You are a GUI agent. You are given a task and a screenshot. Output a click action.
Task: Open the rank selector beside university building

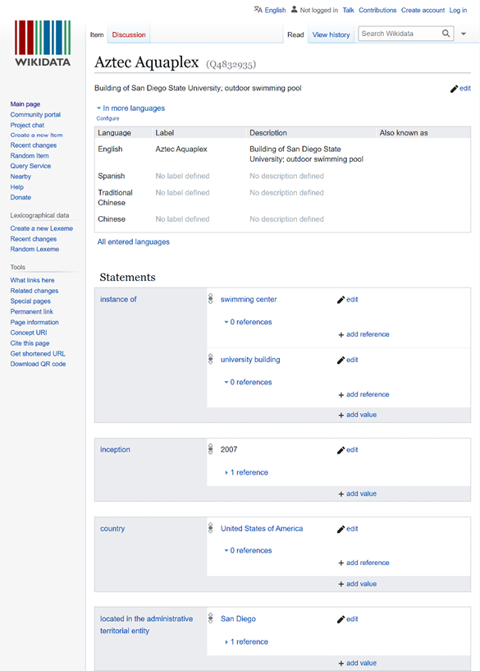point(210,360)
